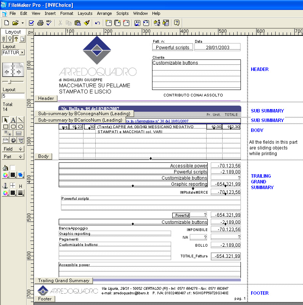Click the blue checkmark toolbar icon
The image size is (303, 305).
(31, 23)
